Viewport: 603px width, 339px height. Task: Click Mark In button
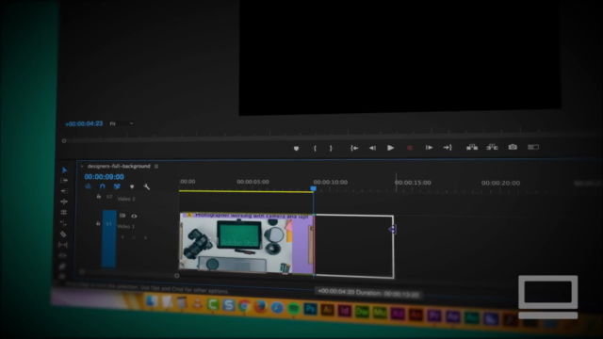pos(315,148)
